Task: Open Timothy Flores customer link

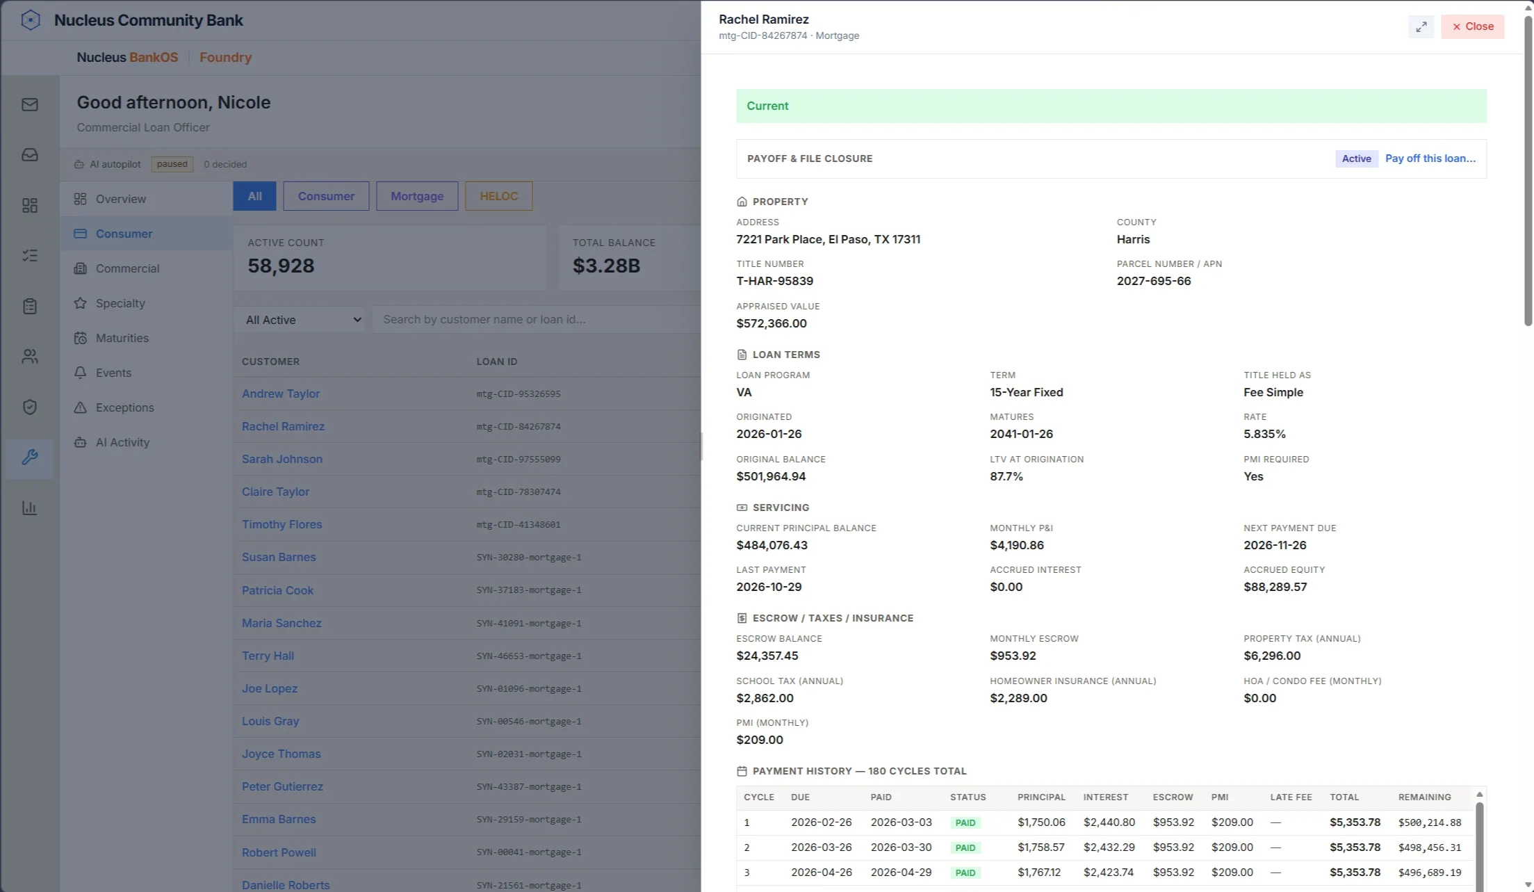Action: (x=281, y=524)
